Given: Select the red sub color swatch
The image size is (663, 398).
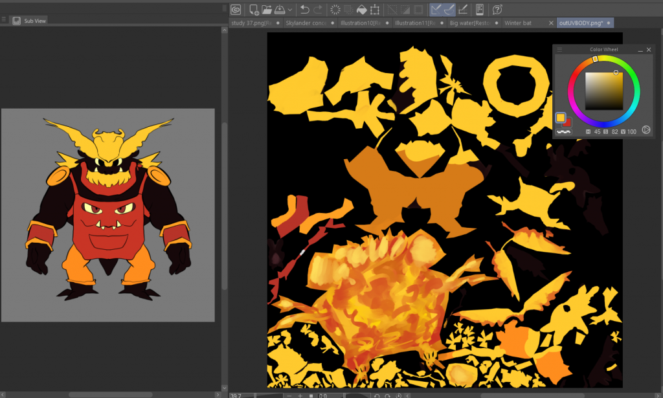Looking at the screenshot, I should coord(567,123).
